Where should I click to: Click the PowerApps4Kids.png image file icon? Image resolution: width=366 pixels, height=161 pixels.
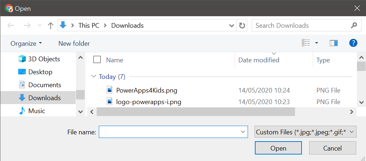[110, 90]
